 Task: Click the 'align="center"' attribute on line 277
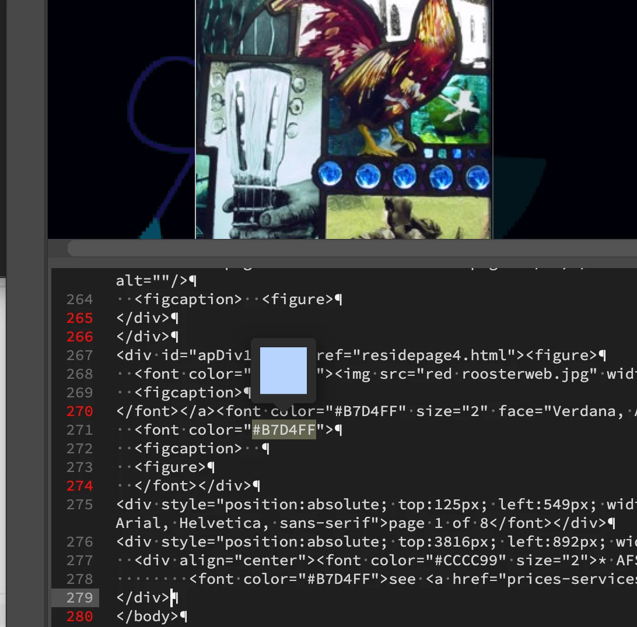(243, 561)
